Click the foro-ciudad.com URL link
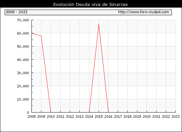182x132 pixels. (144, 12)
